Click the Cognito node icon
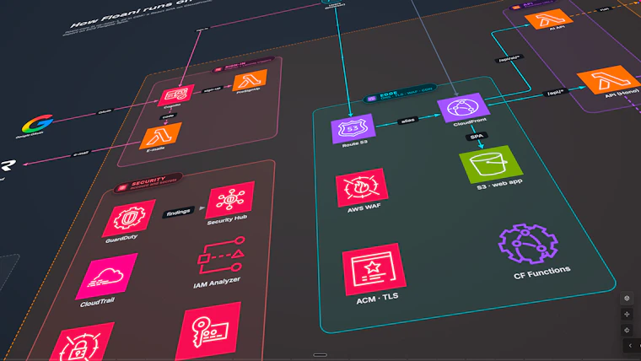Screen dimensions: 641x361 coord(176,94)
